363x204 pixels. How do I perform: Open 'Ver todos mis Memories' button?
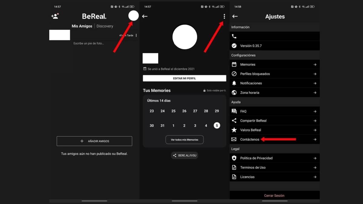coord(185,140)
